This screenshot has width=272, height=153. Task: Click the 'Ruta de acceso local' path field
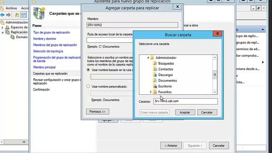pyautogui.click(x=110, y=40)
